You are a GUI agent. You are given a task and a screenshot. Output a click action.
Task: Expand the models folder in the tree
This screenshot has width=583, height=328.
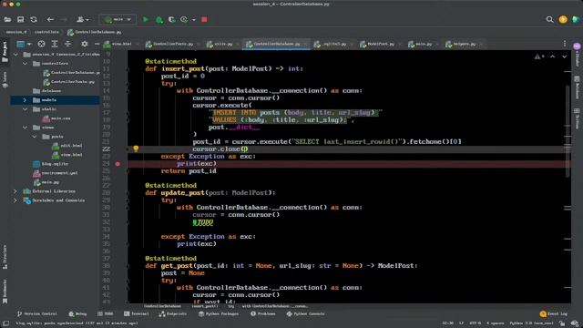(x=25, y=100)
